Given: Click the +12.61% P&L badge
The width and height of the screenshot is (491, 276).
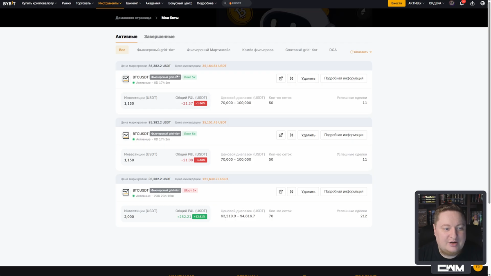Looking at the screenshot, I should tap(200, 217).
